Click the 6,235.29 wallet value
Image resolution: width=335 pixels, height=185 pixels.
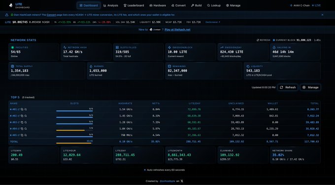[x=272, y=129]
